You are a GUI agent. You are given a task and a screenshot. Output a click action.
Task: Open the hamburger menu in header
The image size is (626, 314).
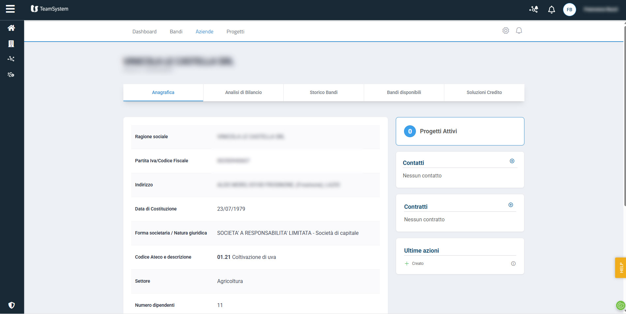[x=10, y=9]
